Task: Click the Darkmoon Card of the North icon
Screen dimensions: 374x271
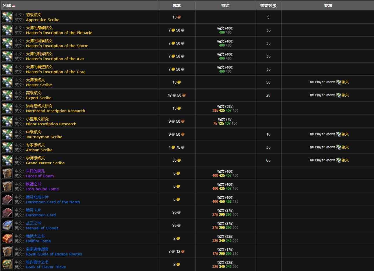Action: coord(7,199)
